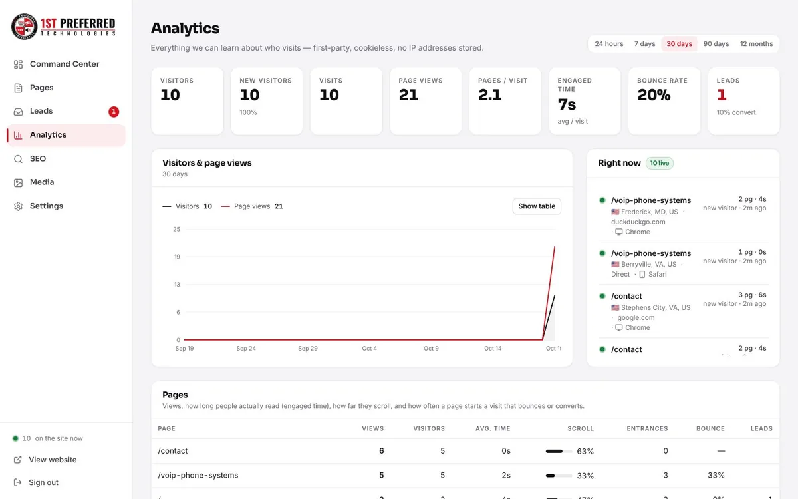Click 10 on the site now status
The width and height of the screenshot is (798, 499).
click(x=47, y=438)
